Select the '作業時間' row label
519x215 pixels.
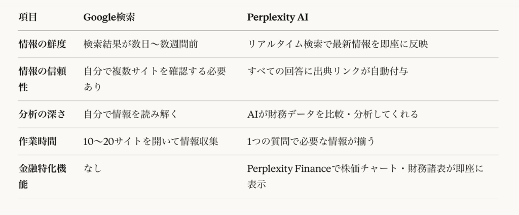point(37,141)
